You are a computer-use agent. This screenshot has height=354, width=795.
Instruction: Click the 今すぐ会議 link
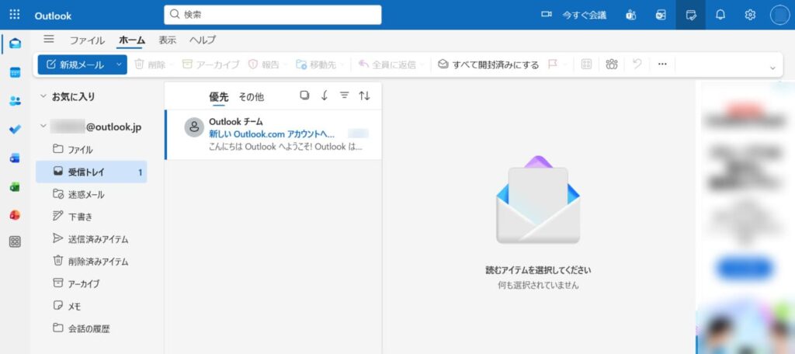click(x=584, y=16)
